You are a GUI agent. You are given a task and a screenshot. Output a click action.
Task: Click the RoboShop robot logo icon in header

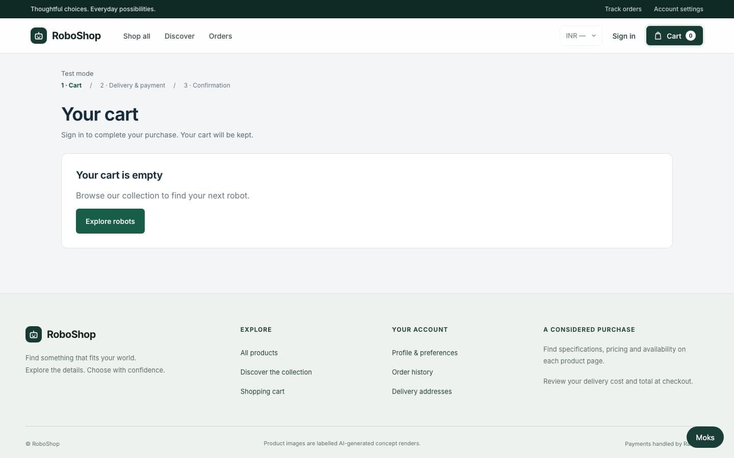point(39,36)
